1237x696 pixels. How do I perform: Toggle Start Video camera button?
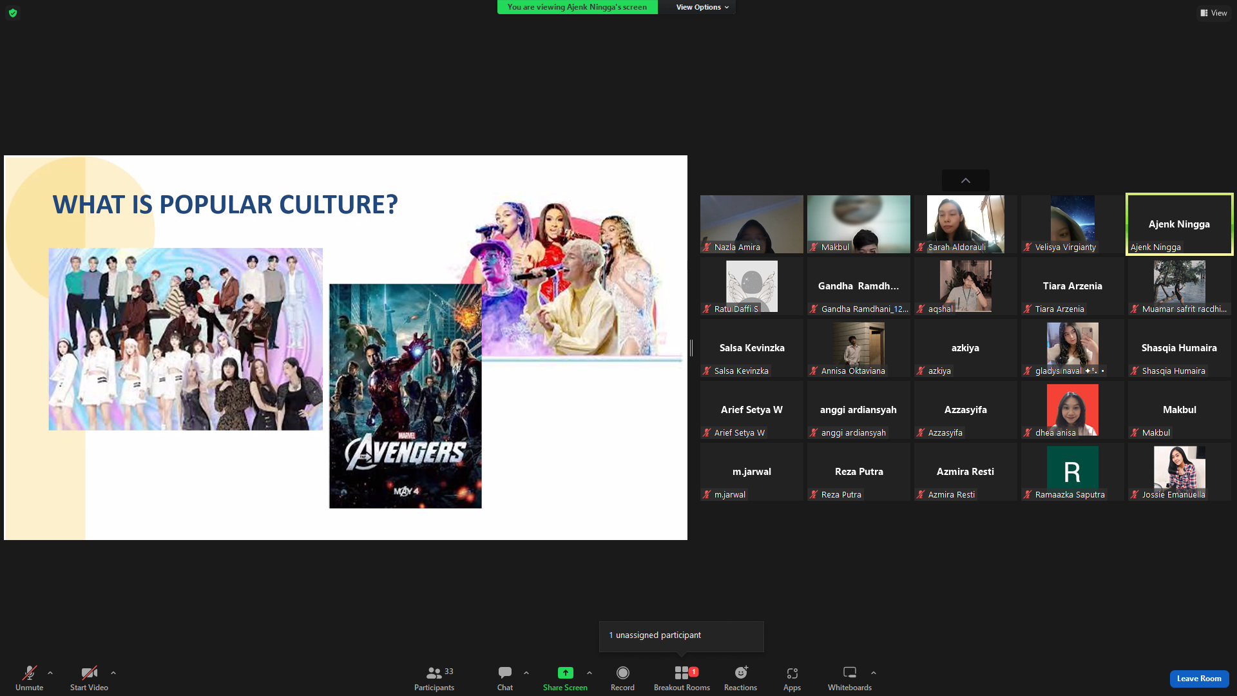(x=89, y=678)
